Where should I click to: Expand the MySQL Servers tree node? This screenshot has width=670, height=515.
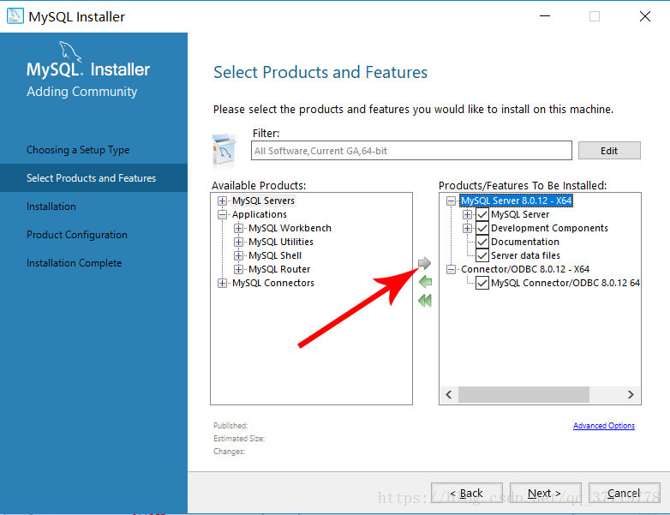point(222,201)
